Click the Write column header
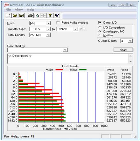 pyautogui.click(x=110, y=70)
